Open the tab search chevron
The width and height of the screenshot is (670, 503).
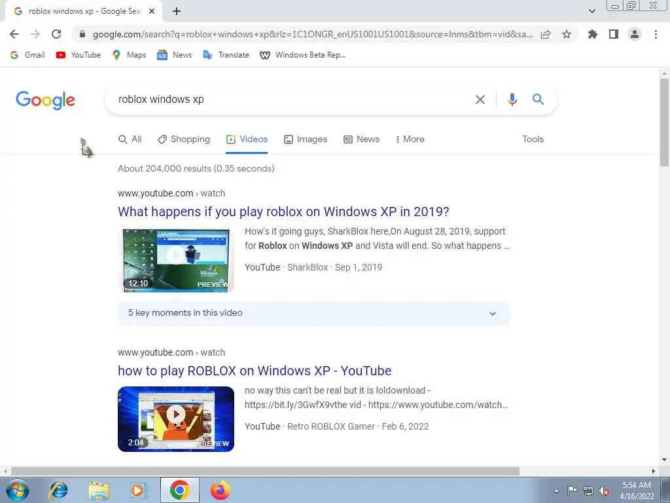click(x=591, y=11)
